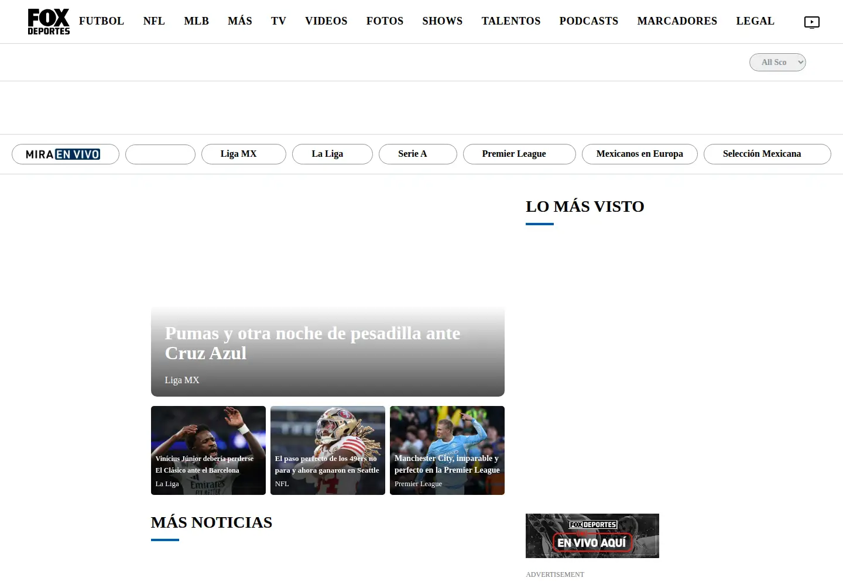Choose the Premier League pill
This screenshot has height=585, width=843.
click(x=519, y=154)
